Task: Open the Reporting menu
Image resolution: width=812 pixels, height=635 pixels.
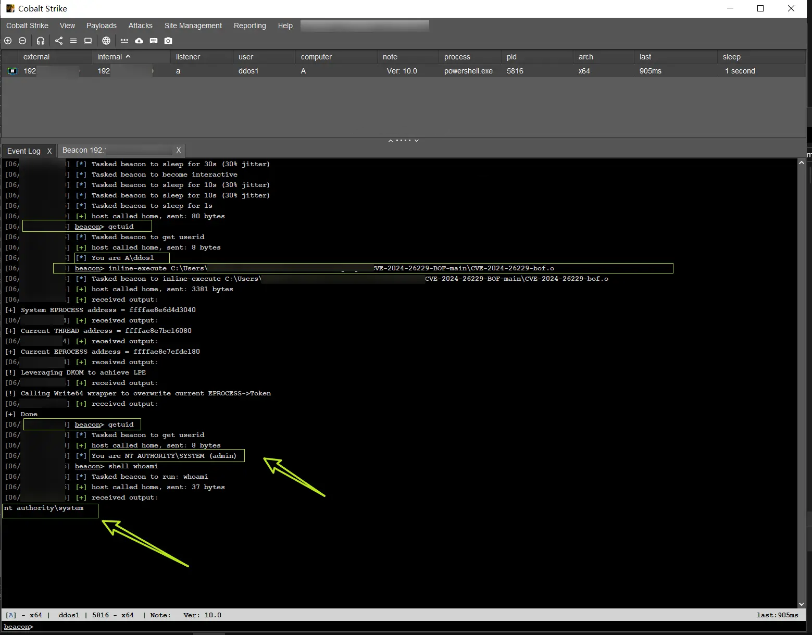Action: coord(250,26)
